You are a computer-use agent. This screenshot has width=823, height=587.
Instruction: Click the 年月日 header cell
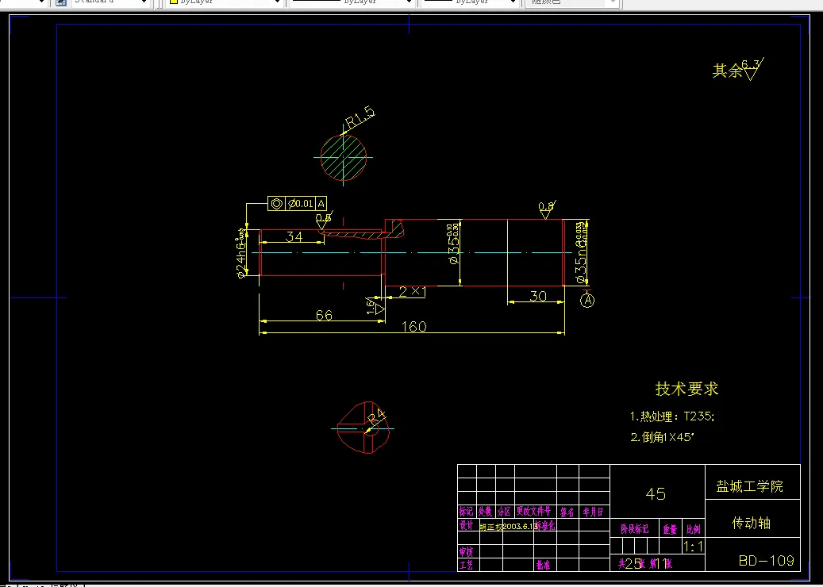coord(593,512)
